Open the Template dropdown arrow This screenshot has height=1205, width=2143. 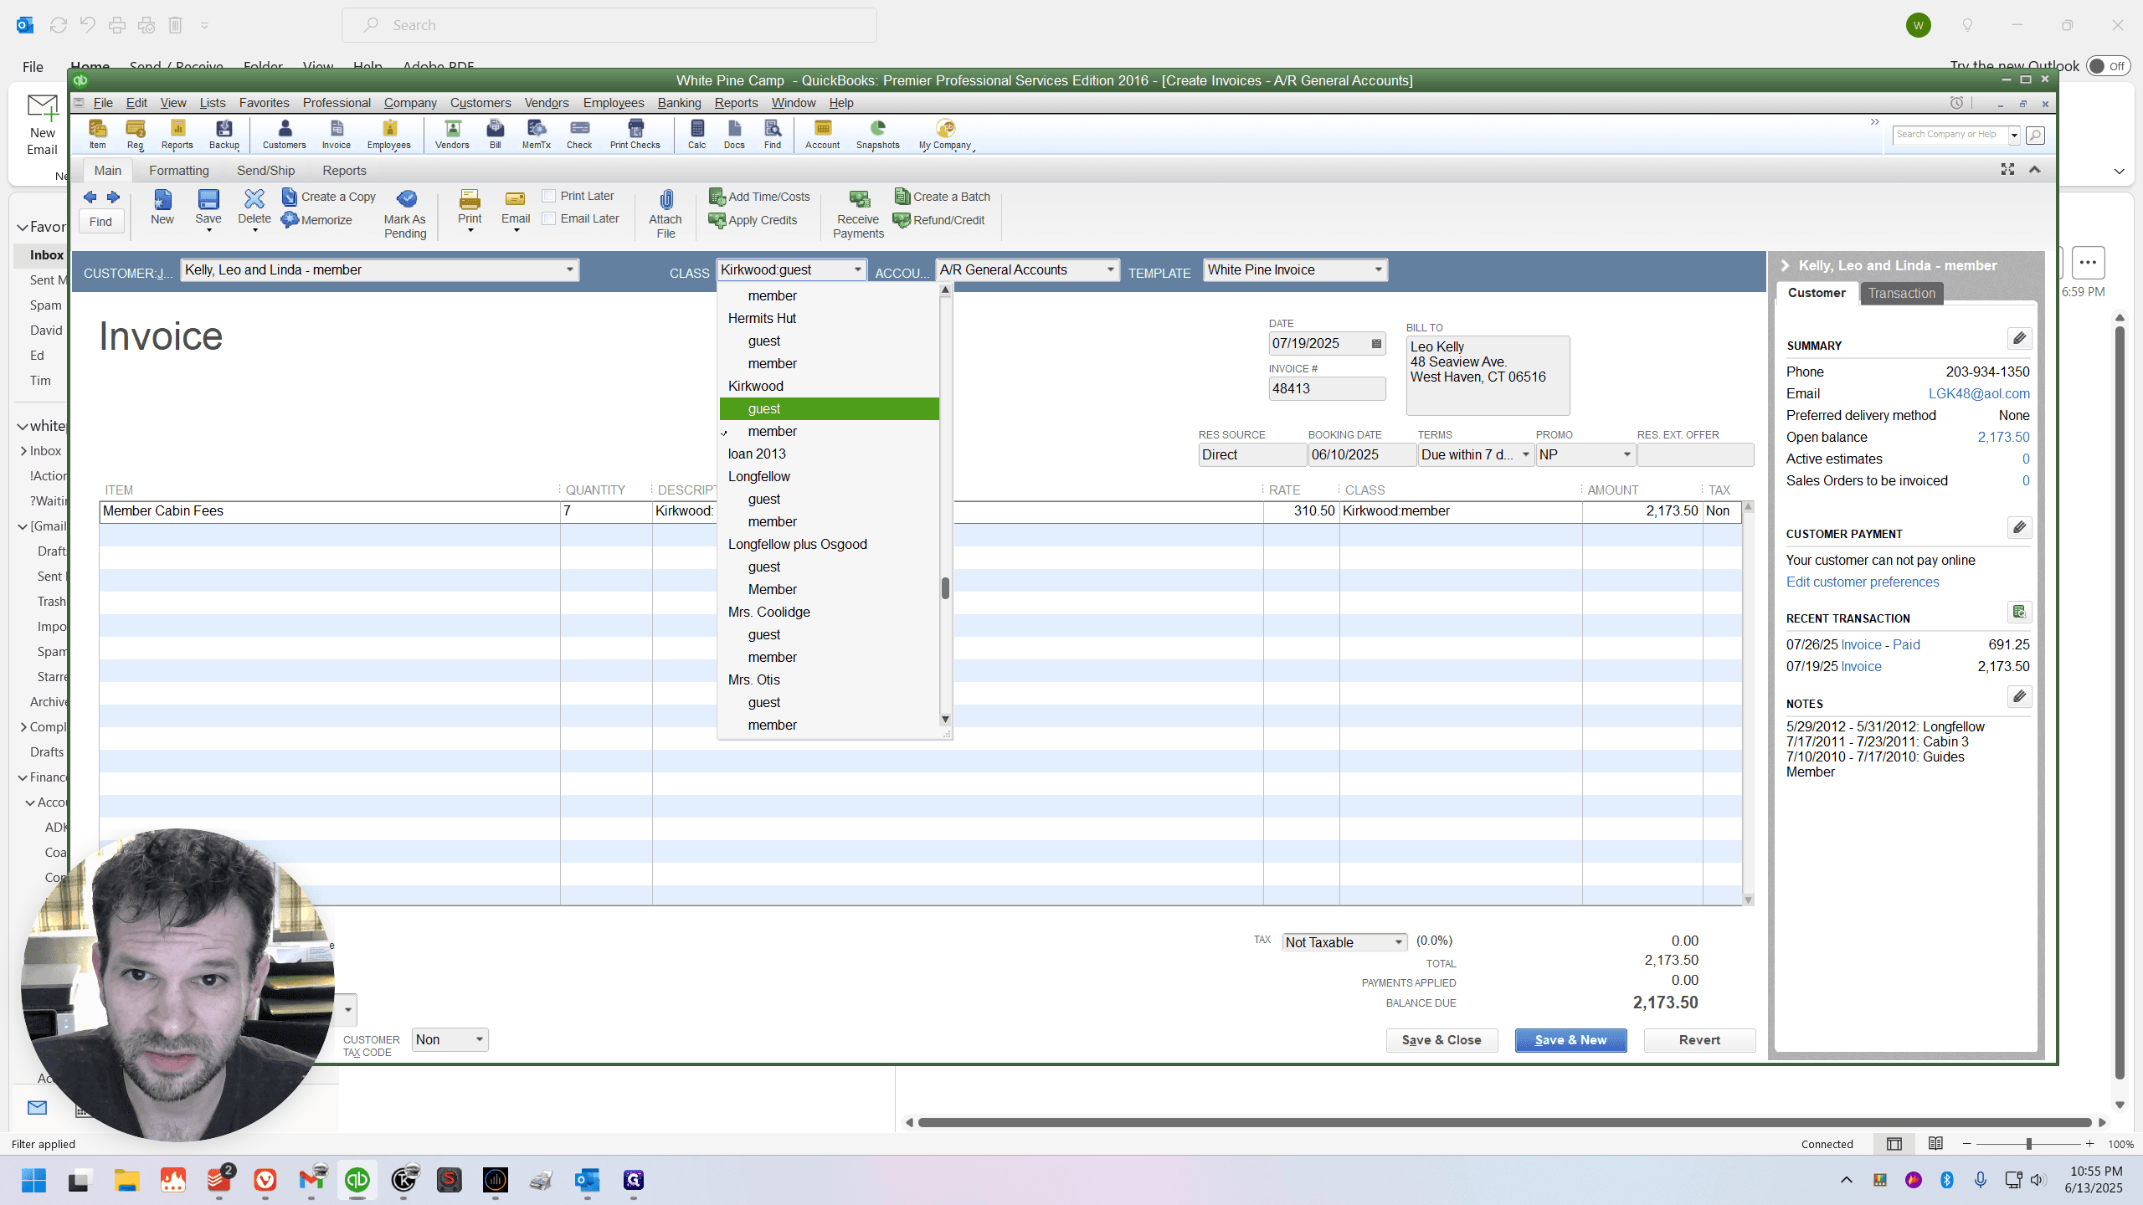(1378, 269)
